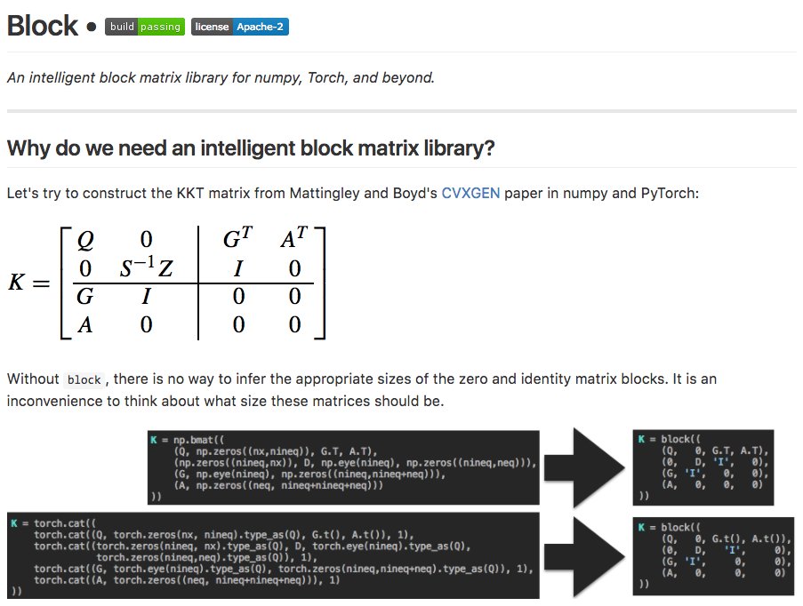803x606 pixels.
Task: Click the license Apache-2 badge
Action: (240, 27)
